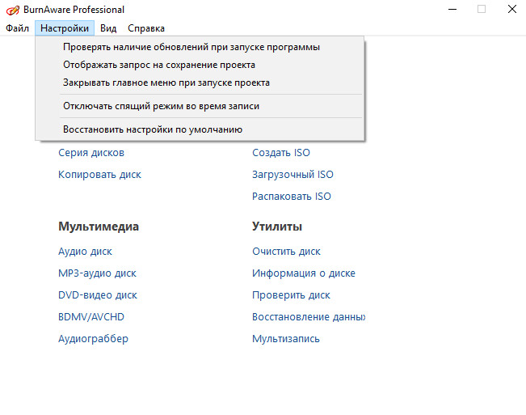Start DVD-видео диск project
The height and width of the screenshot is (415, 526).
coord(98,295)
